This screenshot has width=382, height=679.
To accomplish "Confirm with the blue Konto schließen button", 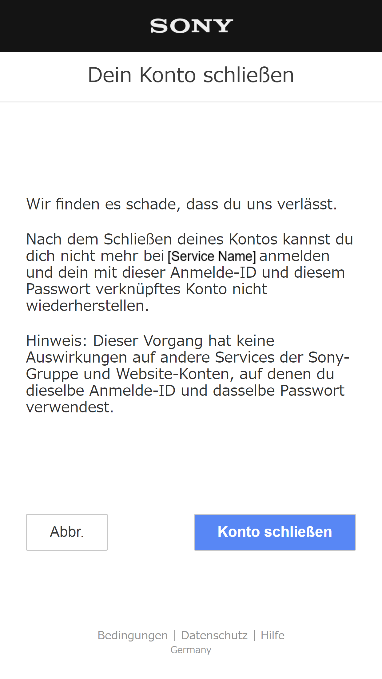I will (275, 532).
